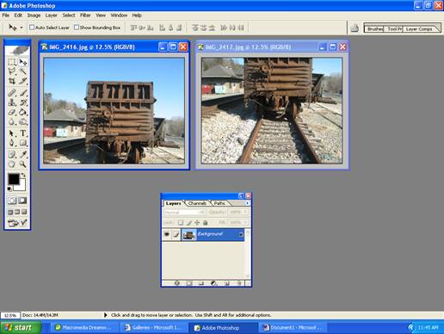Click the black foreground color swatch
This screenshot has width=444, height=334.
point(14,179)
